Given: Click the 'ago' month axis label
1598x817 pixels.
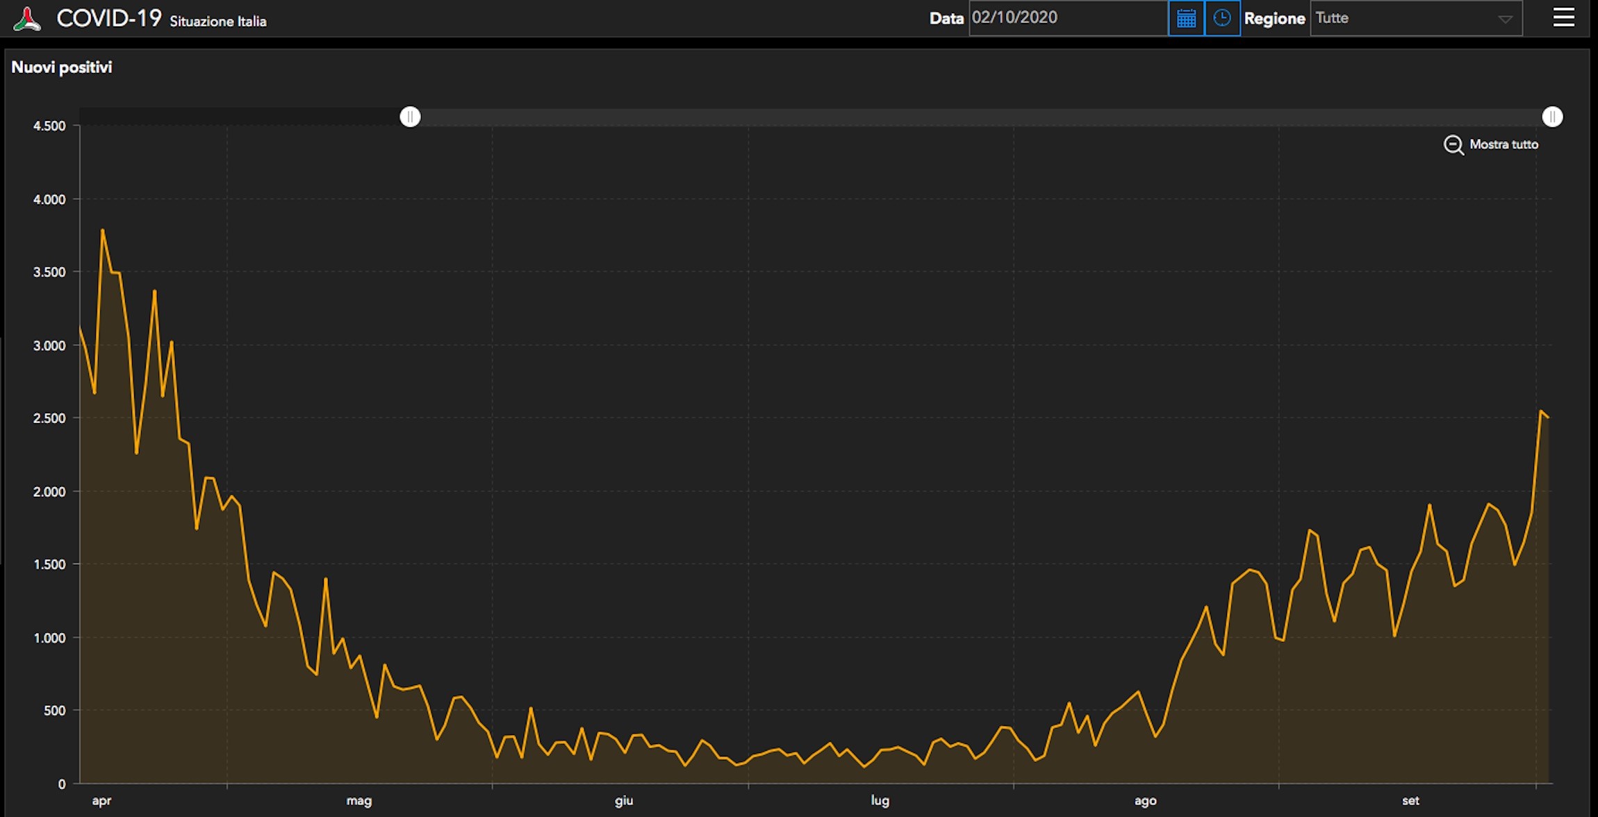Looking at the screenshot, I should click(1145, 800).
